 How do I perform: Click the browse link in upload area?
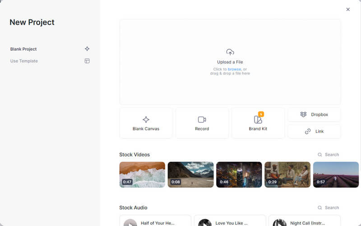(x=234, y=69)
